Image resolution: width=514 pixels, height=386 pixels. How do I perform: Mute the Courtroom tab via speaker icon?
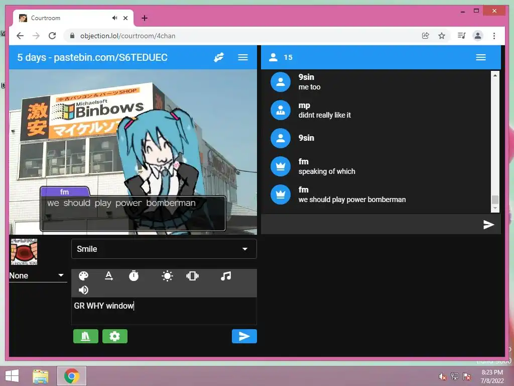pyautogui.click(x=114, y=18)
